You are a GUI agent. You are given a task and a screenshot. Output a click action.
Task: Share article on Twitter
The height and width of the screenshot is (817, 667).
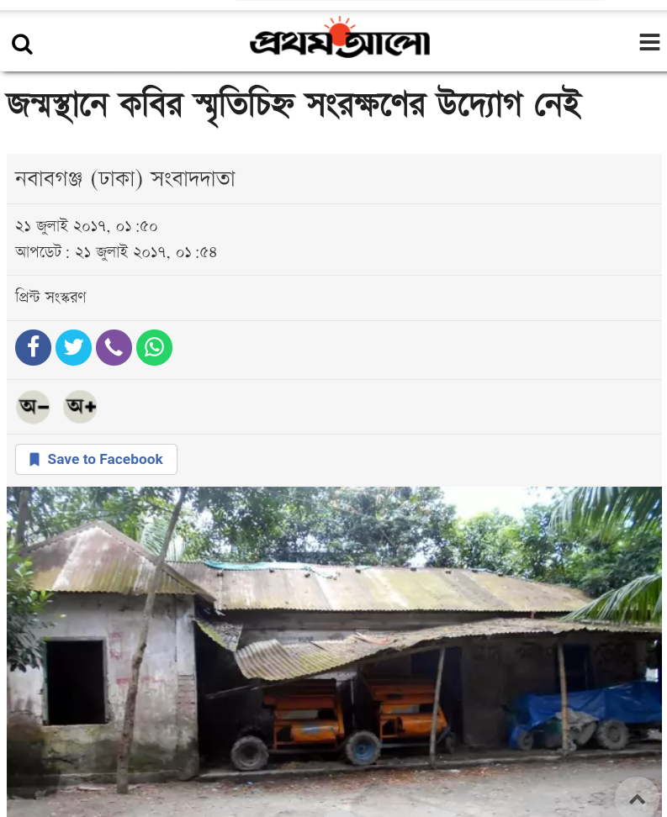click(73, 347)
